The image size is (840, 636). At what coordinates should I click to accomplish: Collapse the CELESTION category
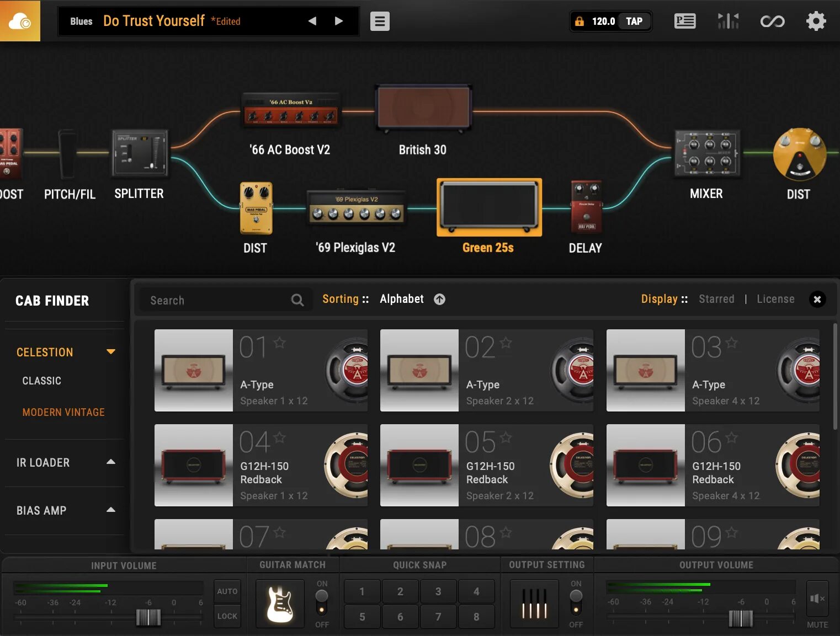pyautogui.click(x=111, y=352)
